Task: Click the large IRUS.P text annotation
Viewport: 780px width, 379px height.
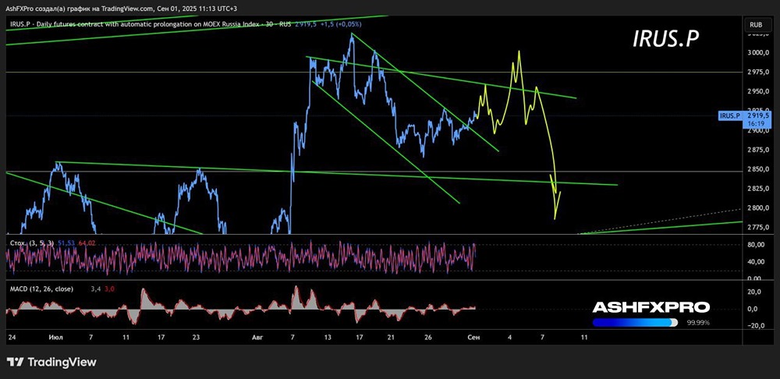Action: (x=667, y=41)
